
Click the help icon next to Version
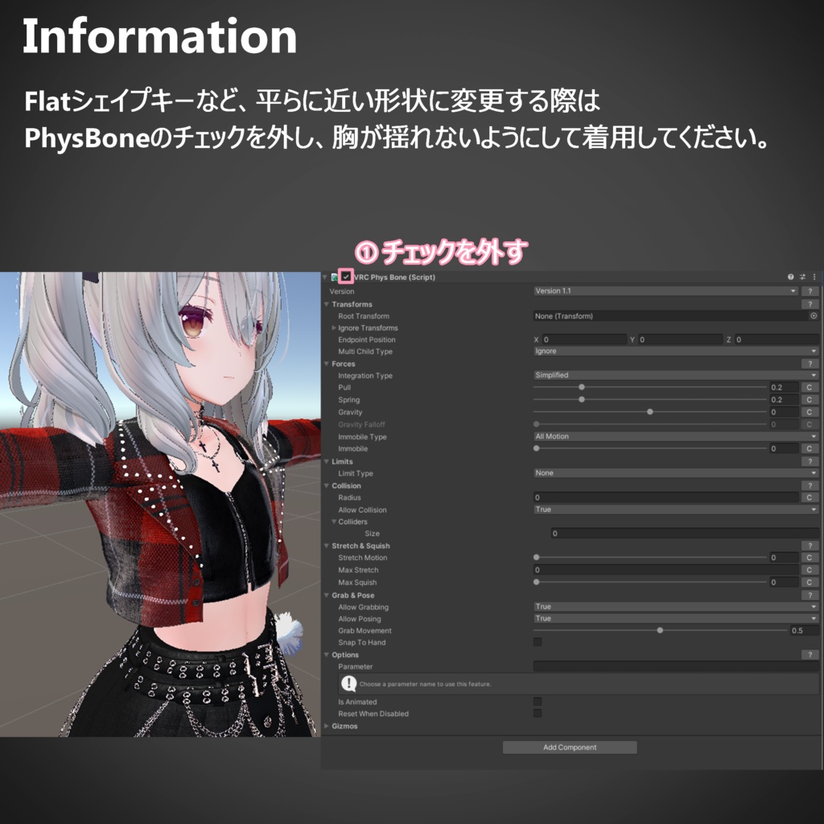pyautogui.click(x=810, y=291)
